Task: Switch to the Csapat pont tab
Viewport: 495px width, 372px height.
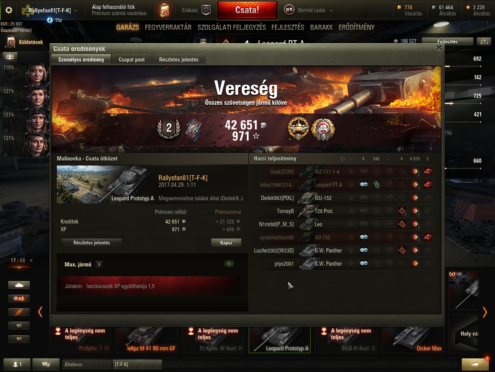Action: (x=131, y=60)
